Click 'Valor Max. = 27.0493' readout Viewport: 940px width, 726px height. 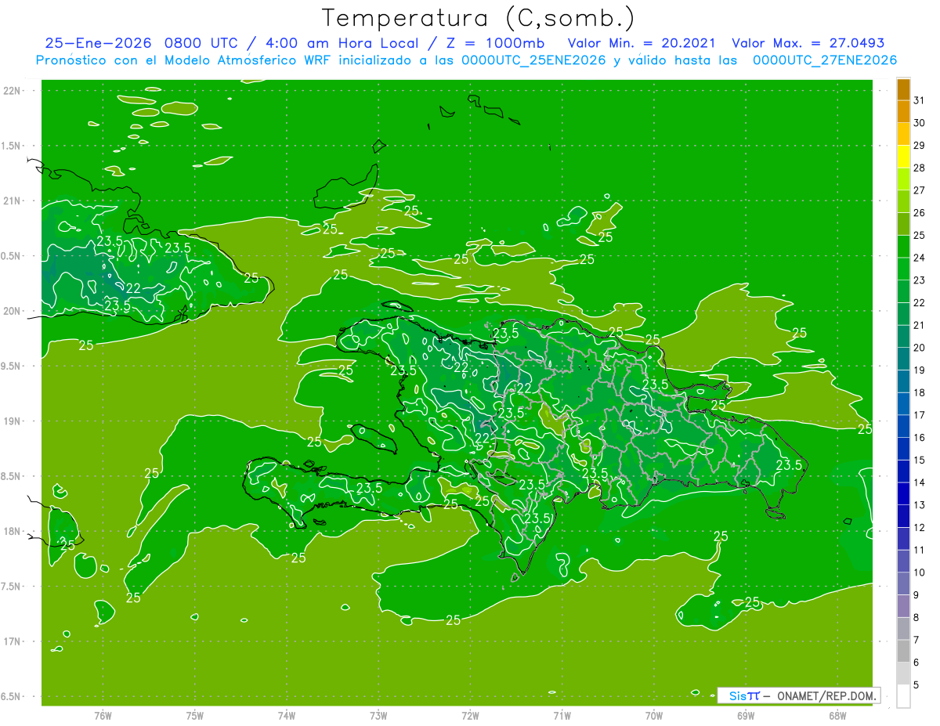coord(808,43)
